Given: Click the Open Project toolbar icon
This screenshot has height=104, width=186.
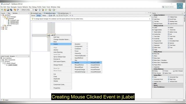Looking at the screenshot, I should (8, 10).
